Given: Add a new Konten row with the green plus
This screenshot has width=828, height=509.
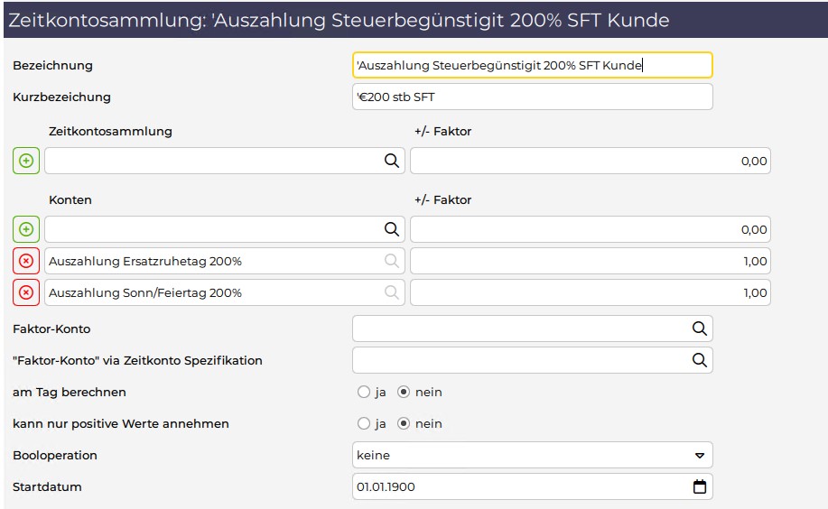Looking at the screenshot, I should click(26, 229).
